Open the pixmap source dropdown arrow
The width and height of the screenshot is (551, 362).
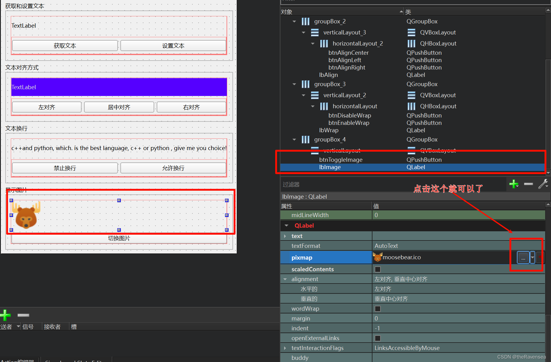point(533,257)
